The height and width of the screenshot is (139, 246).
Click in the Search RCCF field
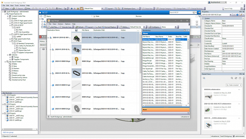[181, 13]
